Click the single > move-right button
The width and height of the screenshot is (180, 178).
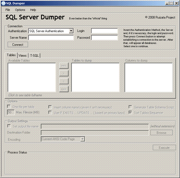[64, 73]
